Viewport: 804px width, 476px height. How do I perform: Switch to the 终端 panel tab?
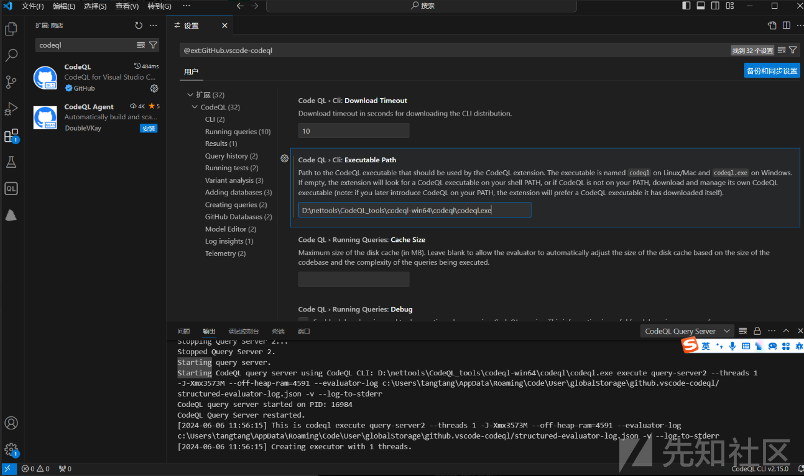[x=278, y=331]
